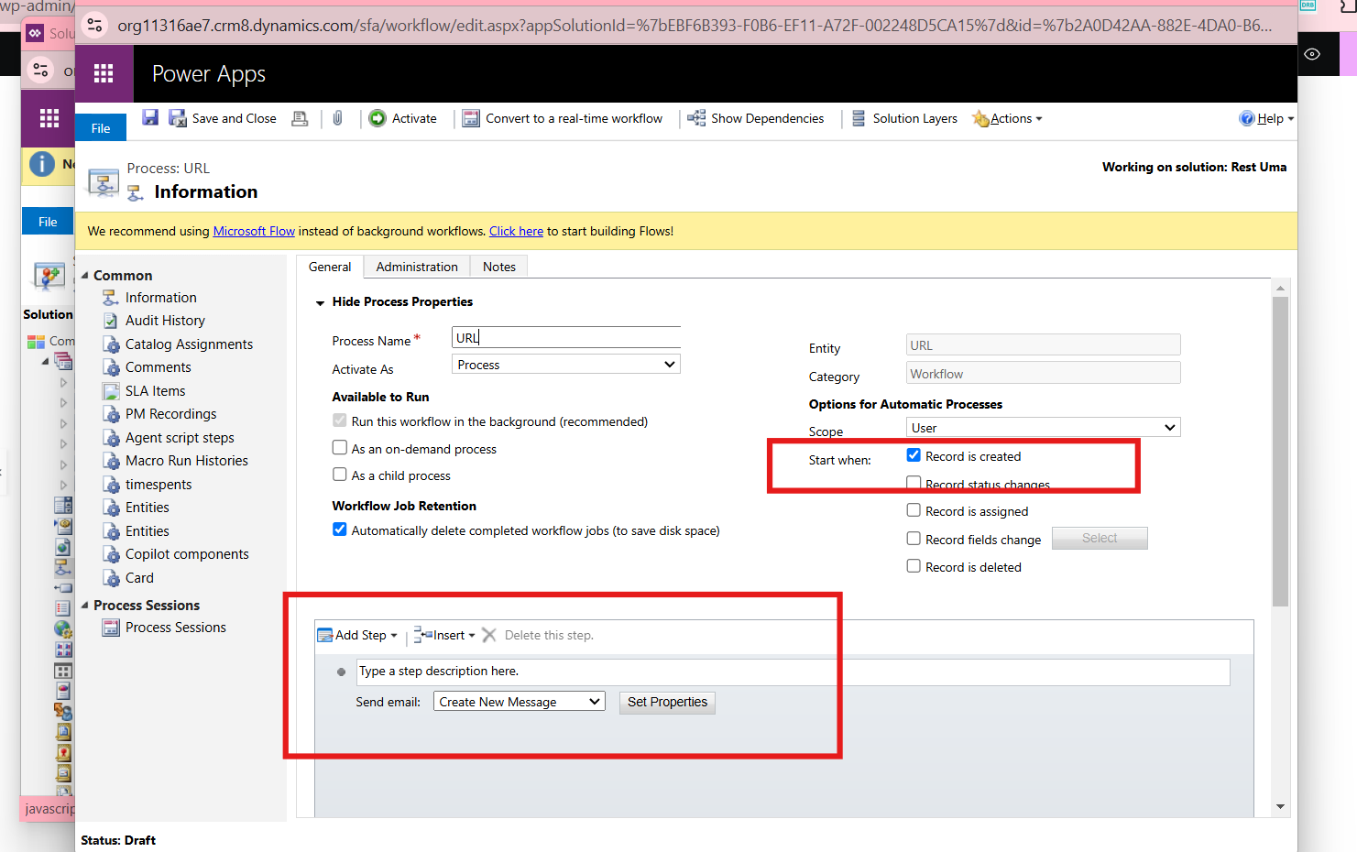
Task: Click the scrollbar down arrow
Action: pos(1280,807)
